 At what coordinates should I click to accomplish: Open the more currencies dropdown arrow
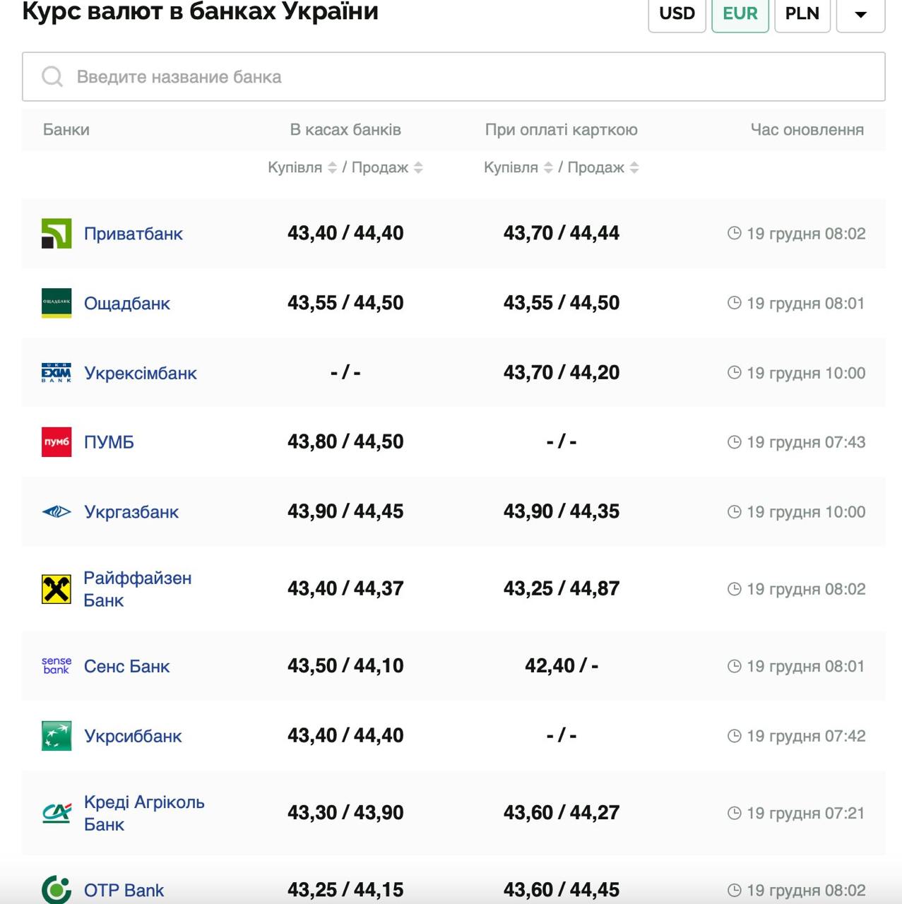tap(860, 13)
